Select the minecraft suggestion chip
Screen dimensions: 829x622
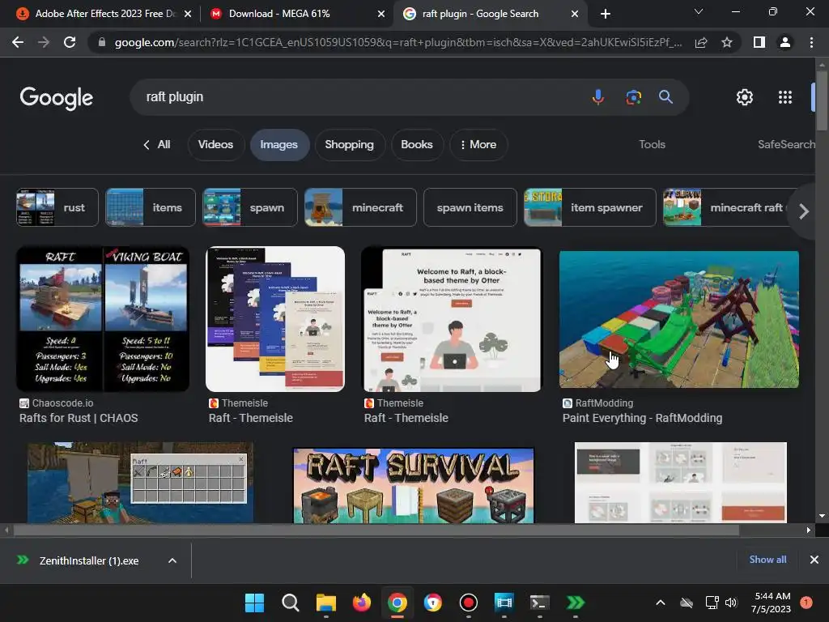click(360, 208)
